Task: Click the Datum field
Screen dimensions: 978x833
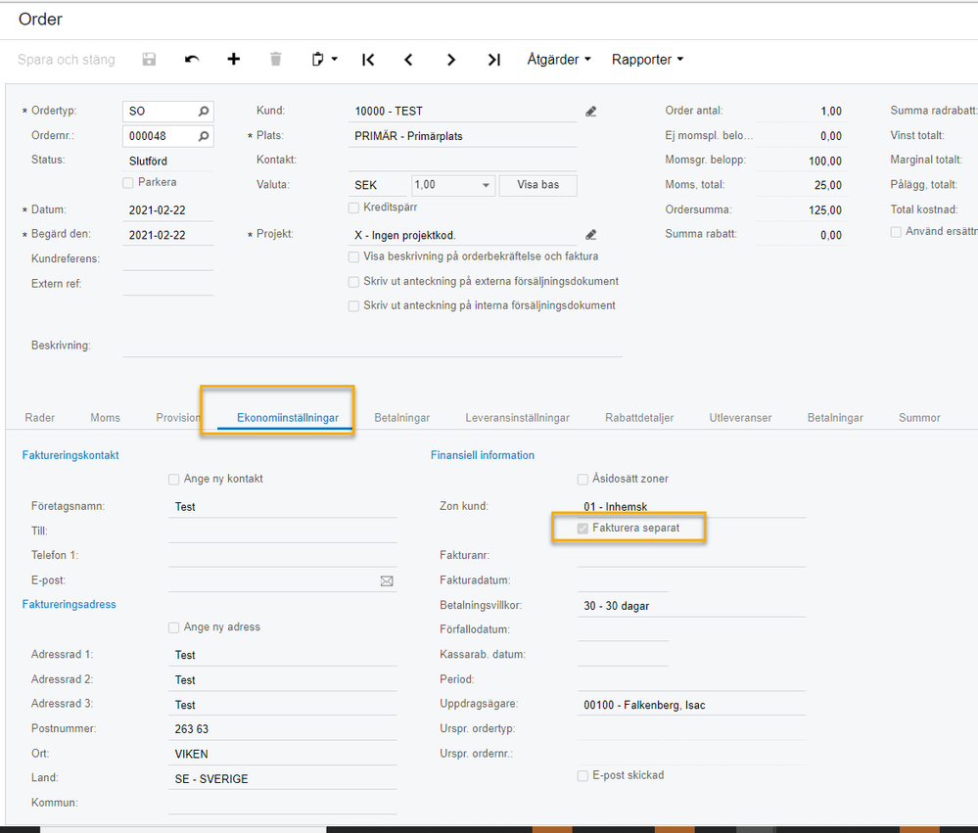Action: pos(167,210)
